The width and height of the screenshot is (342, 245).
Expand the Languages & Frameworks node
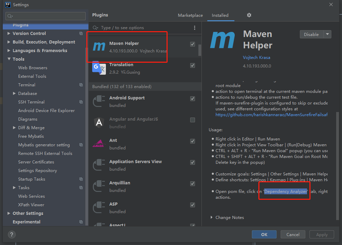9,50
